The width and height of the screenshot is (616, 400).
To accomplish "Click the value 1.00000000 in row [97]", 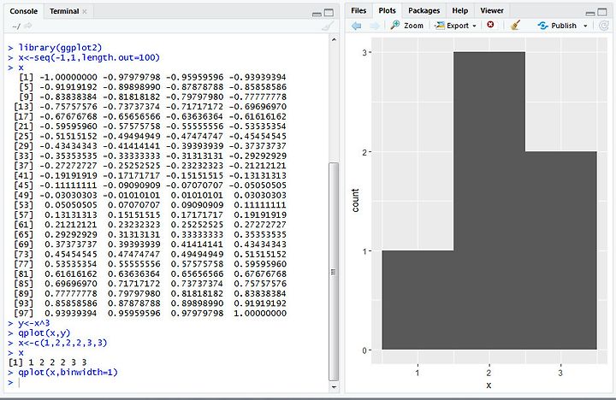I will click(x=260, y=314).
